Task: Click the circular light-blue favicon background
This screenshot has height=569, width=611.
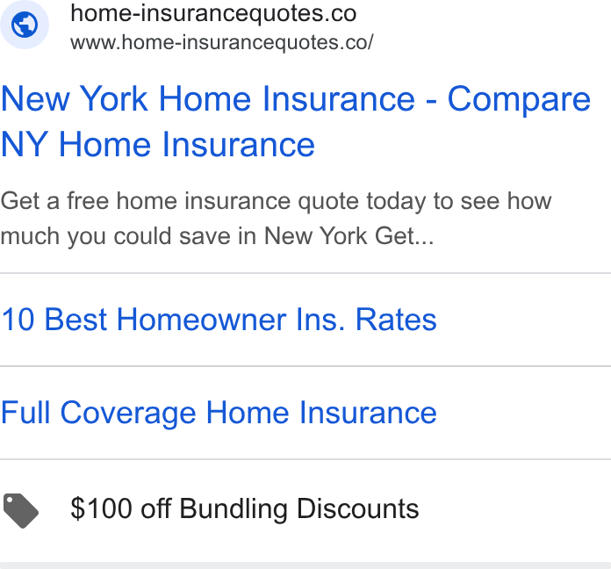Action: click(25, 25)
